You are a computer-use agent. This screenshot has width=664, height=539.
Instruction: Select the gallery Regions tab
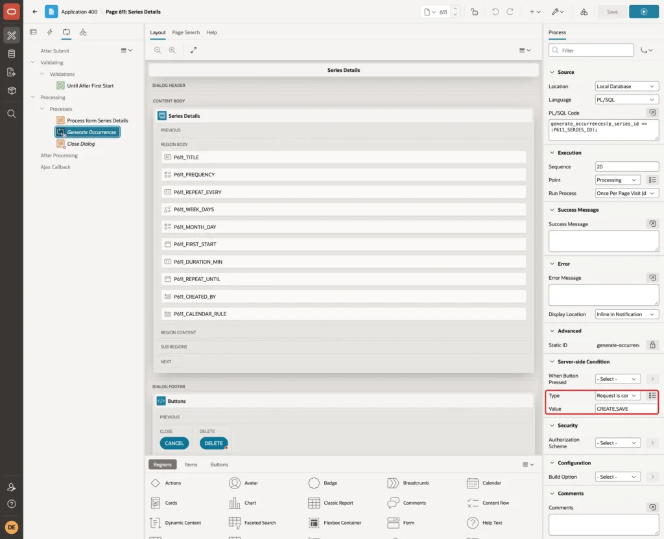(162, 464)
